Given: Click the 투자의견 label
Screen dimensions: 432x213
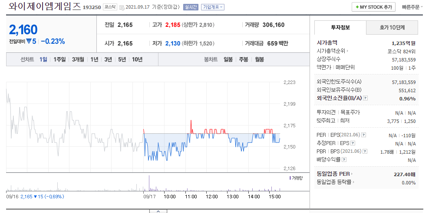Looking at the screenshot, I should (x=326, y=113).
